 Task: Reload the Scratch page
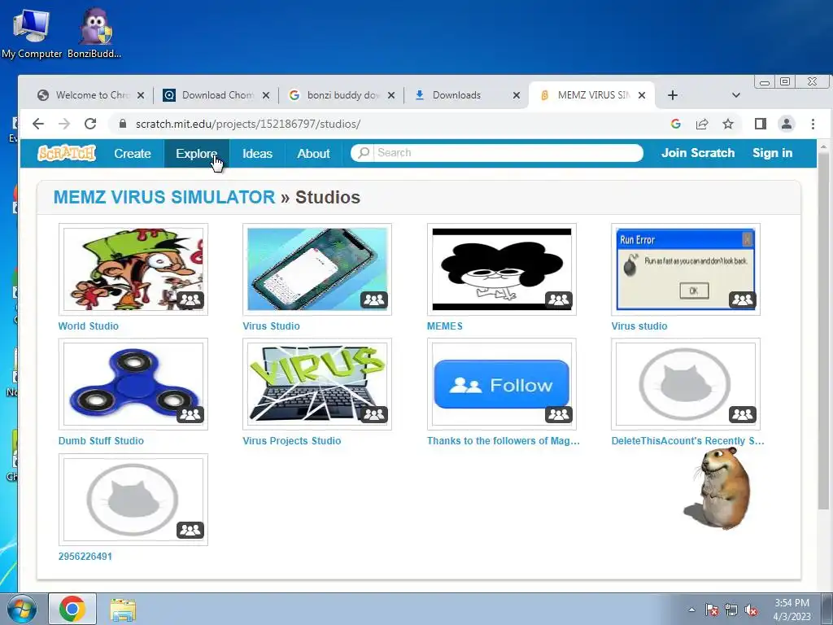point(90,124)
